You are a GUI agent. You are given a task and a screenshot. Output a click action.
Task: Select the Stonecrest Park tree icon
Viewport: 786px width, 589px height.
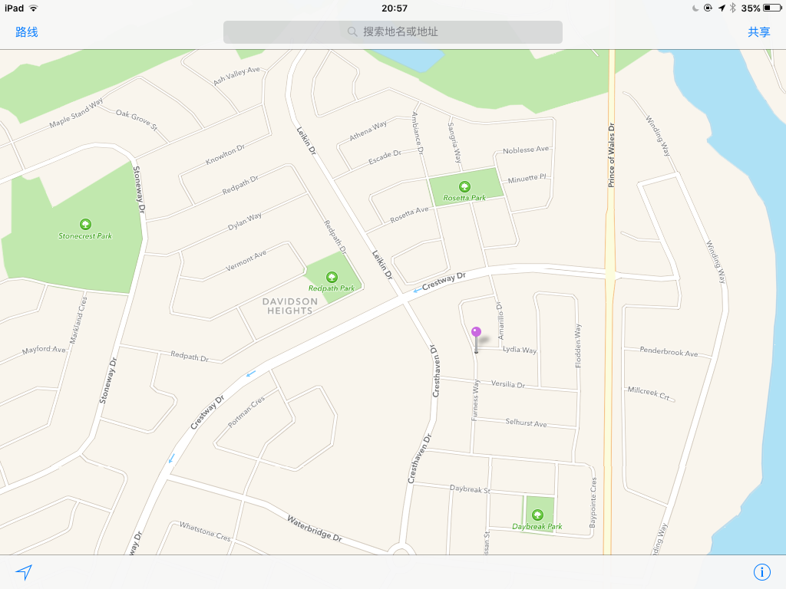[85, 224]
